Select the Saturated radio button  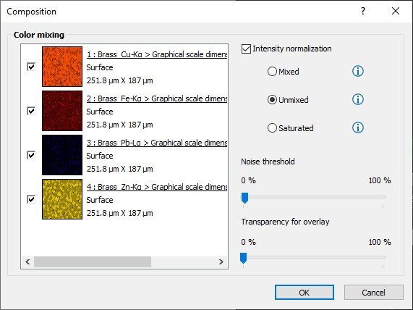point(272,128)
